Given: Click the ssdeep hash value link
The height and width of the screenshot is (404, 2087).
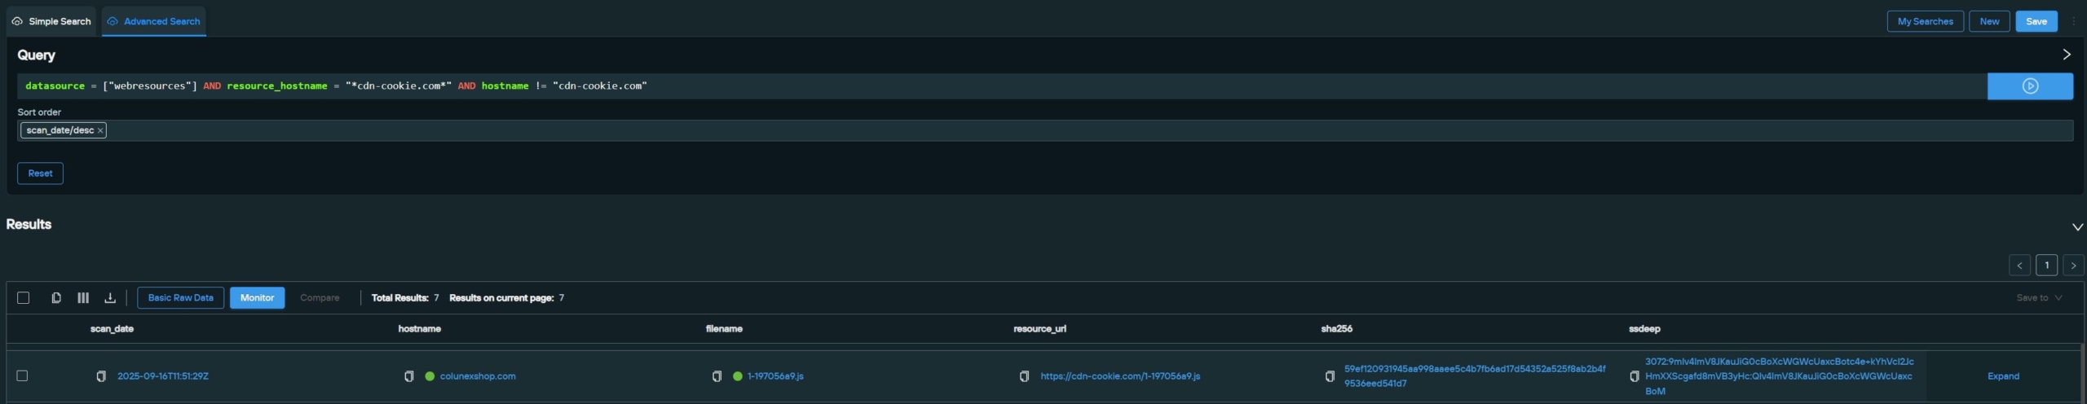Looking at the screenshot, I should (1779, 376).
